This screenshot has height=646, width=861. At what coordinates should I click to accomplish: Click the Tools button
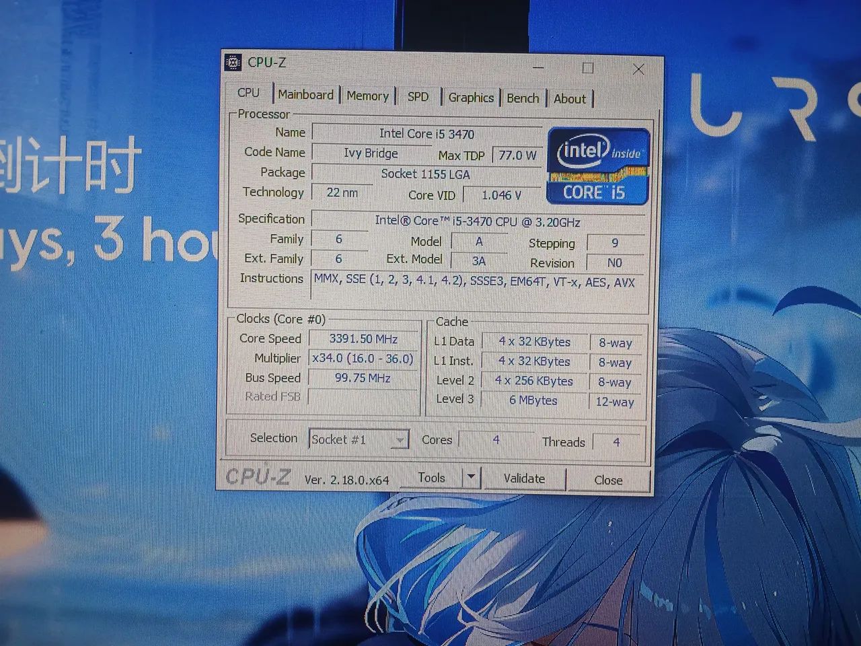coord(431,478)
